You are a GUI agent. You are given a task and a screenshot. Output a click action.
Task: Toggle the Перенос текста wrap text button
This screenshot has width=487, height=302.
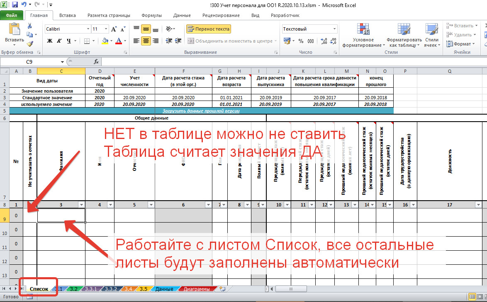coord(208,29)
